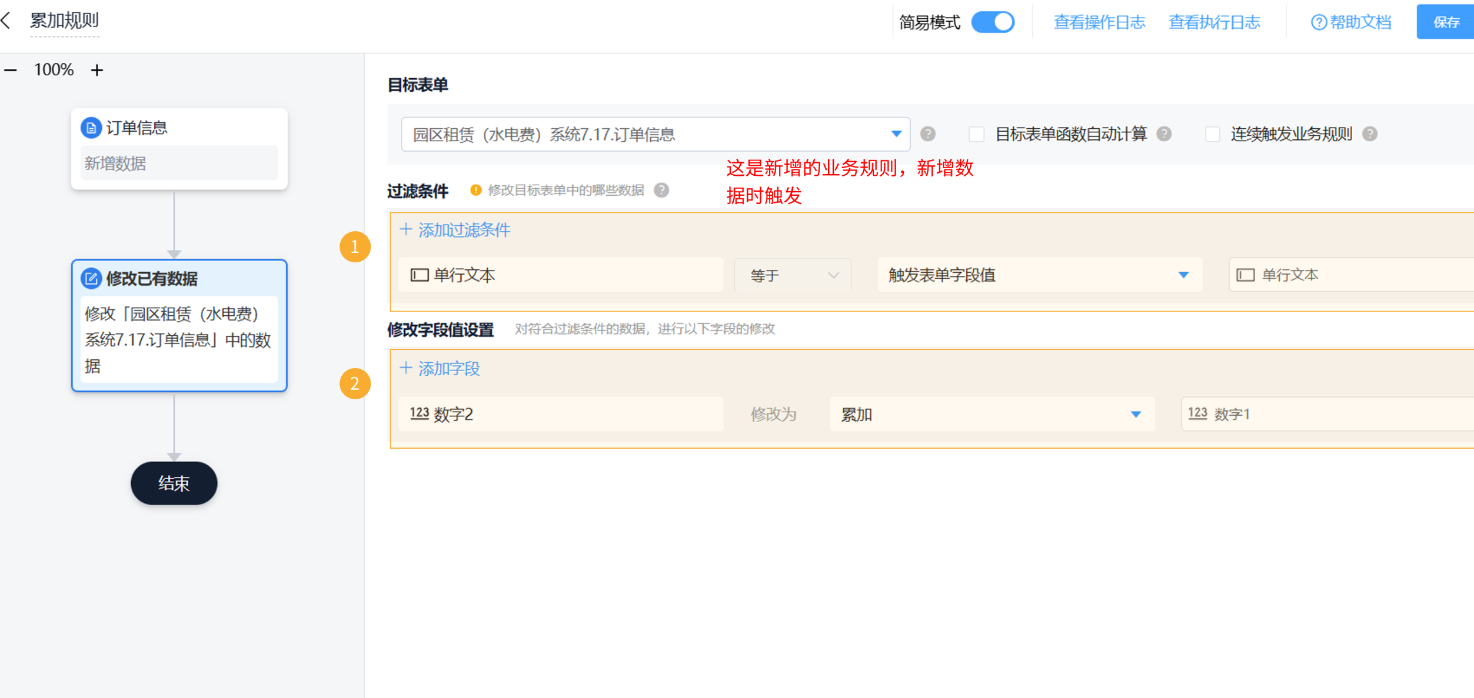
Task: Toggle 简易模式 switch off
Action: [993, 22]
